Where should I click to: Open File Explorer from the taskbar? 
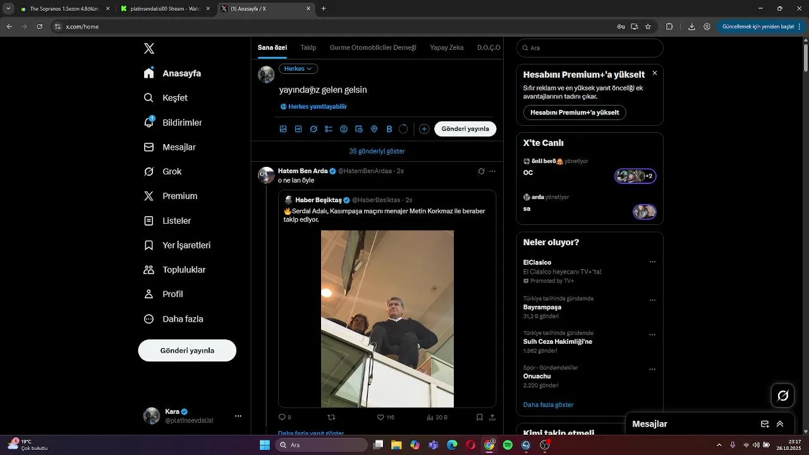[397, 445]
